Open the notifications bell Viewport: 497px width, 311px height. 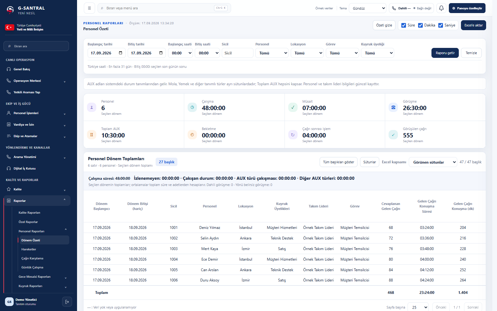pos(441,8)
